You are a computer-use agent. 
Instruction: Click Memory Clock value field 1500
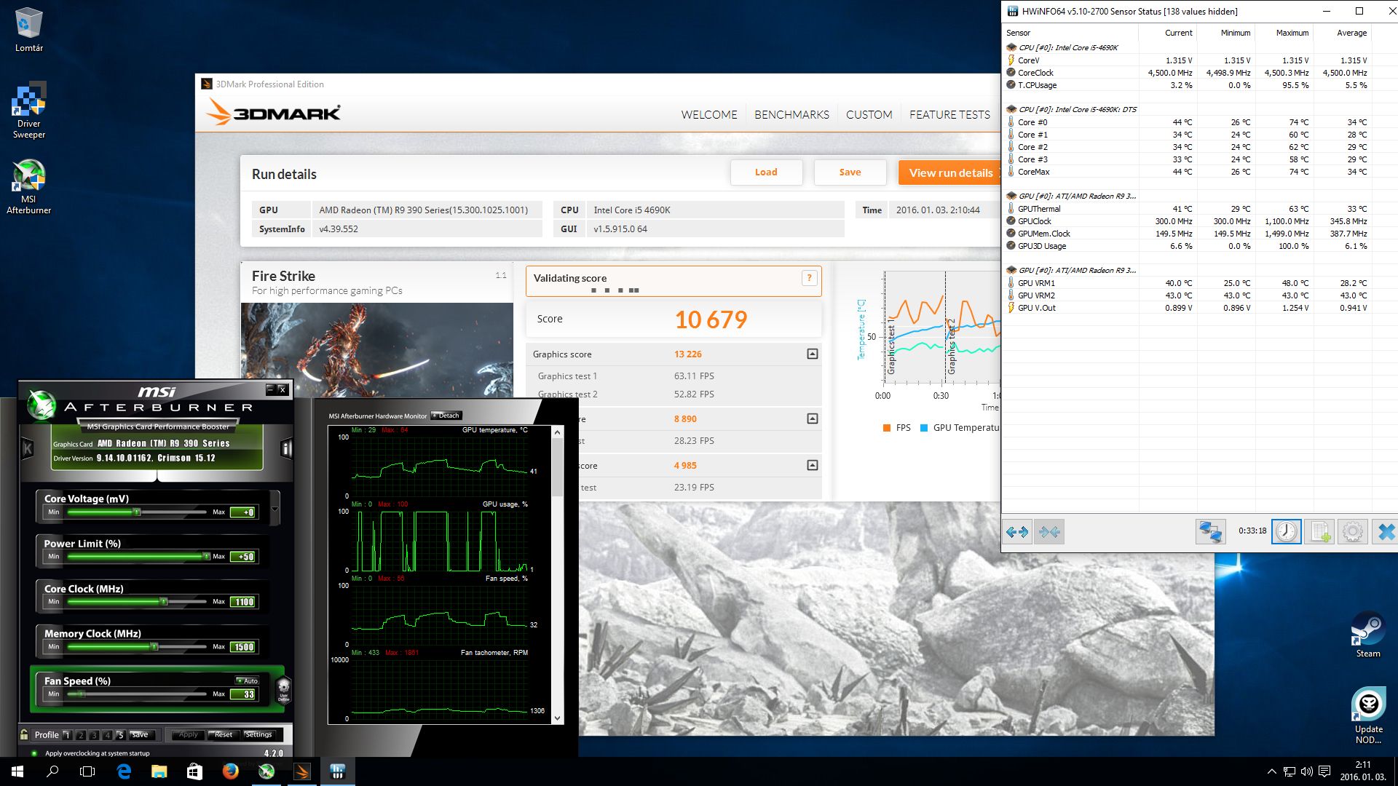point(243,647)
